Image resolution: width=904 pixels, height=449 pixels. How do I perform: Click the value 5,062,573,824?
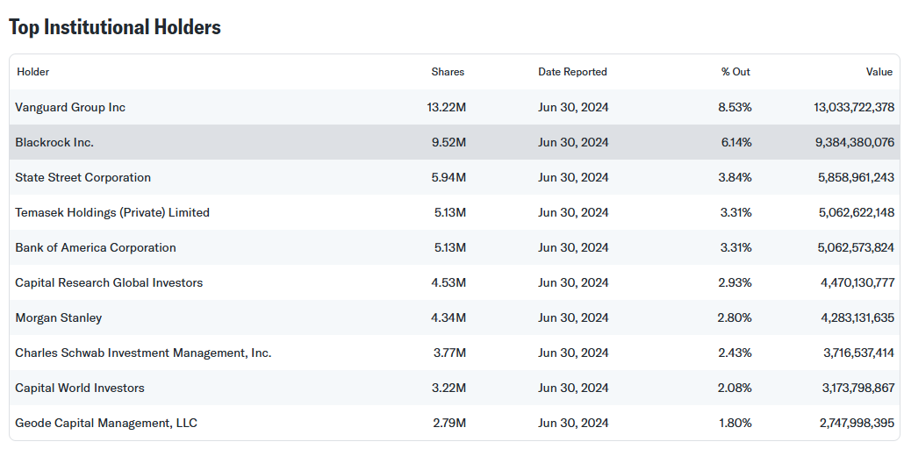tap(857, 248)
